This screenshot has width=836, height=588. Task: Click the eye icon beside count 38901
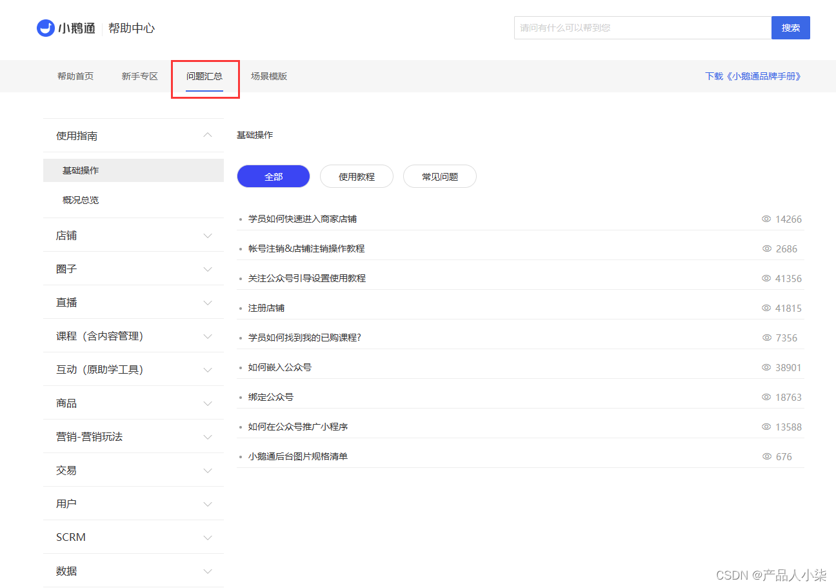click(x=766, y=367)
